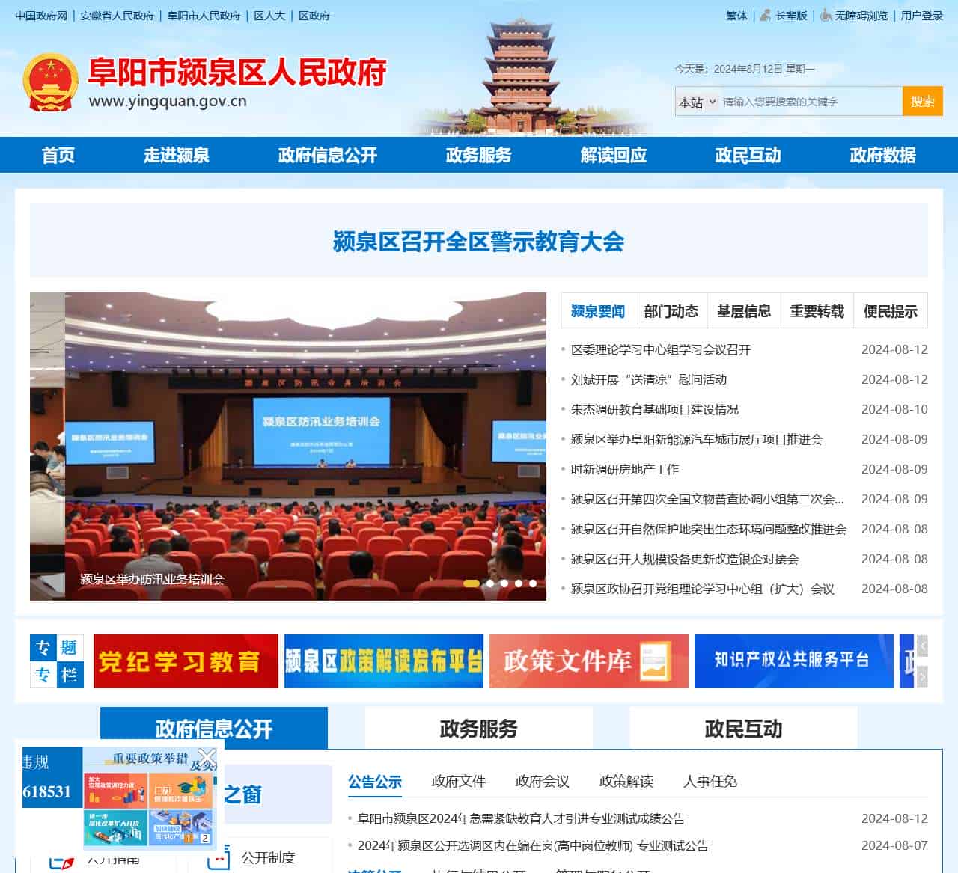Open the 长辈版 senior-version icon
This screenshot has height=873, width=958.
click(x=763, y=16)
